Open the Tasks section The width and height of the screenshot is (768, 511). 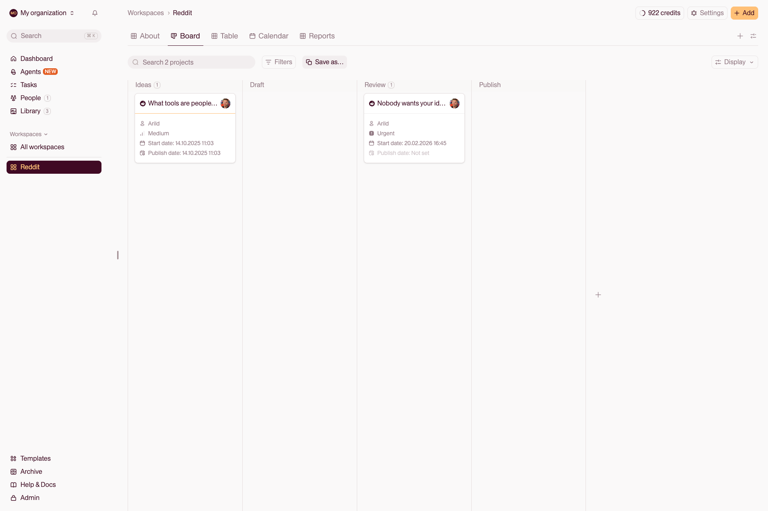29,85
